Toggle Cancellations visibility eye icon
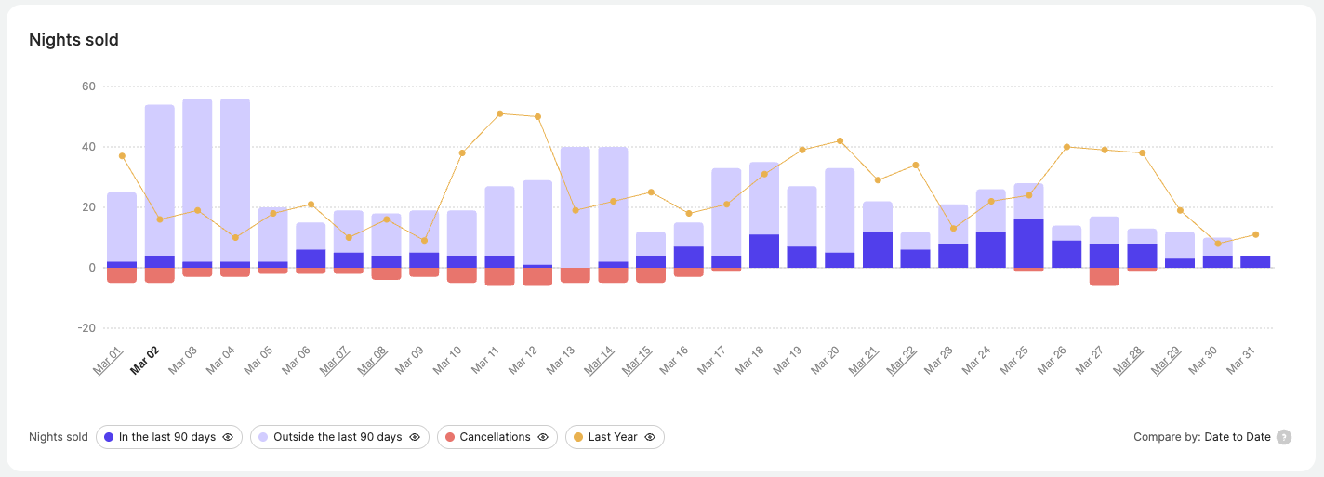 (543, 437)
